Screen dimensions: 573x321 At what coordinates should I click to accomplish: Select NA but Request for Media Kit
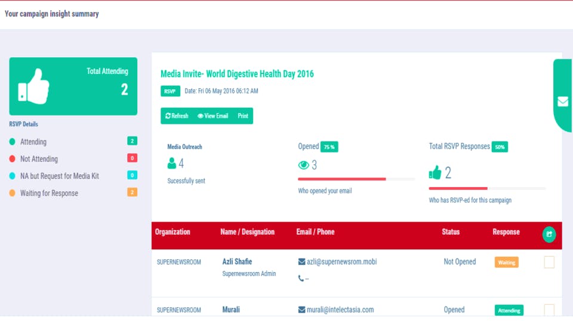click(x=60, y=176)
